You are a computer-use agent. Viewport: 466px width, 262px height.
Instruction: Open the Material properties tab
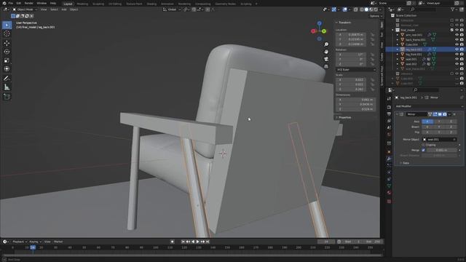pyautogui.click(x=389, y=193)
